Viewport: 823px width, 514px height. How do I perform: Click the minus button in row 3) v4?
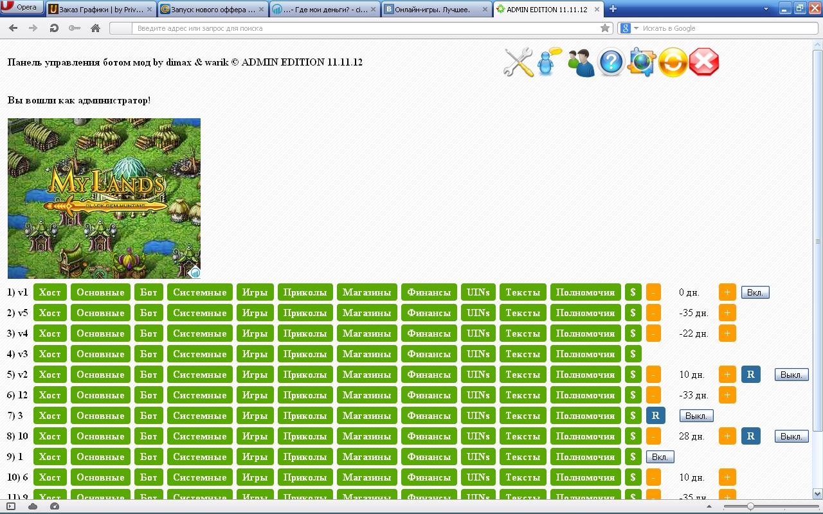tap(653, 333)
